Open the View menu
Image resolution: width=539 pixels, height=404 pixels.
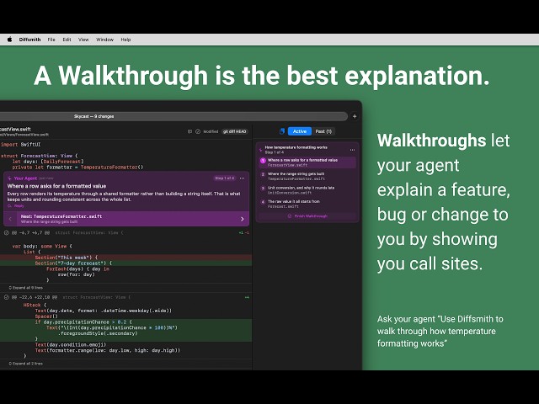[83, 40]
